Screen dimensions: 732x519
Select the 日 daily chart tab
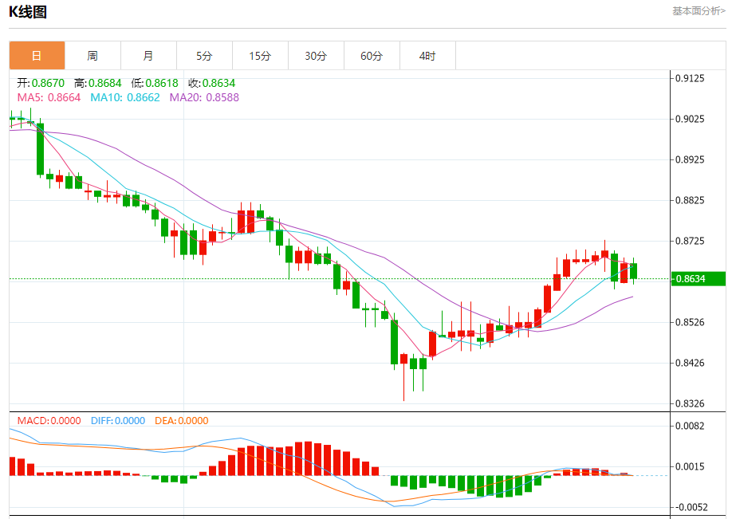[x=37, y=56]
